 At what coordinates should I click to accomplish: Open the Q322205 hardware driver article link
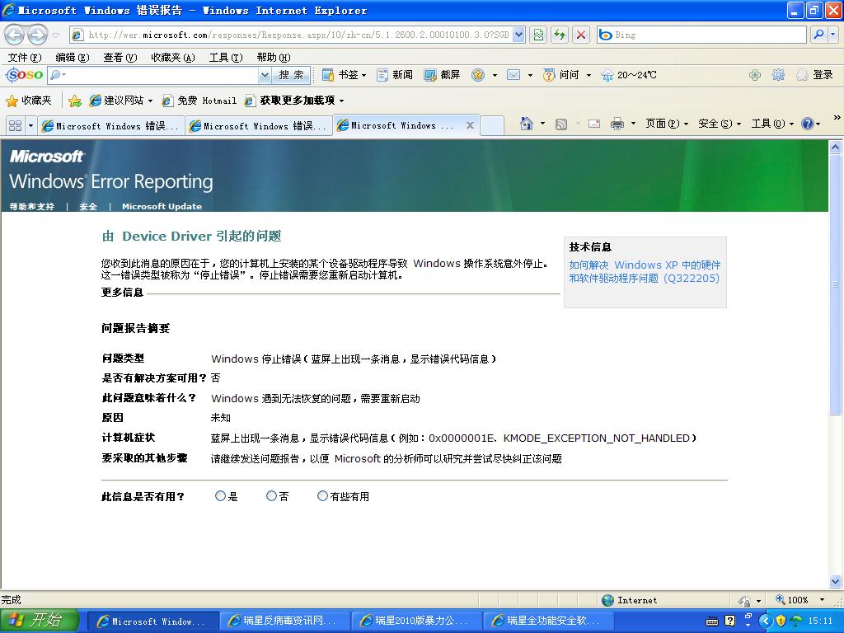point(645,271)
